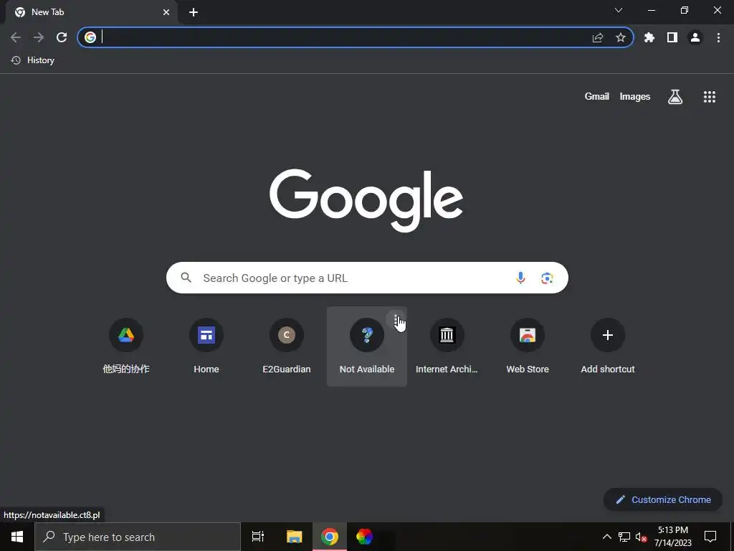Image resolution: width=734 pixels, height=551 pixels.
Task: Open Chrome's three-dot menu
Action: 718,37
